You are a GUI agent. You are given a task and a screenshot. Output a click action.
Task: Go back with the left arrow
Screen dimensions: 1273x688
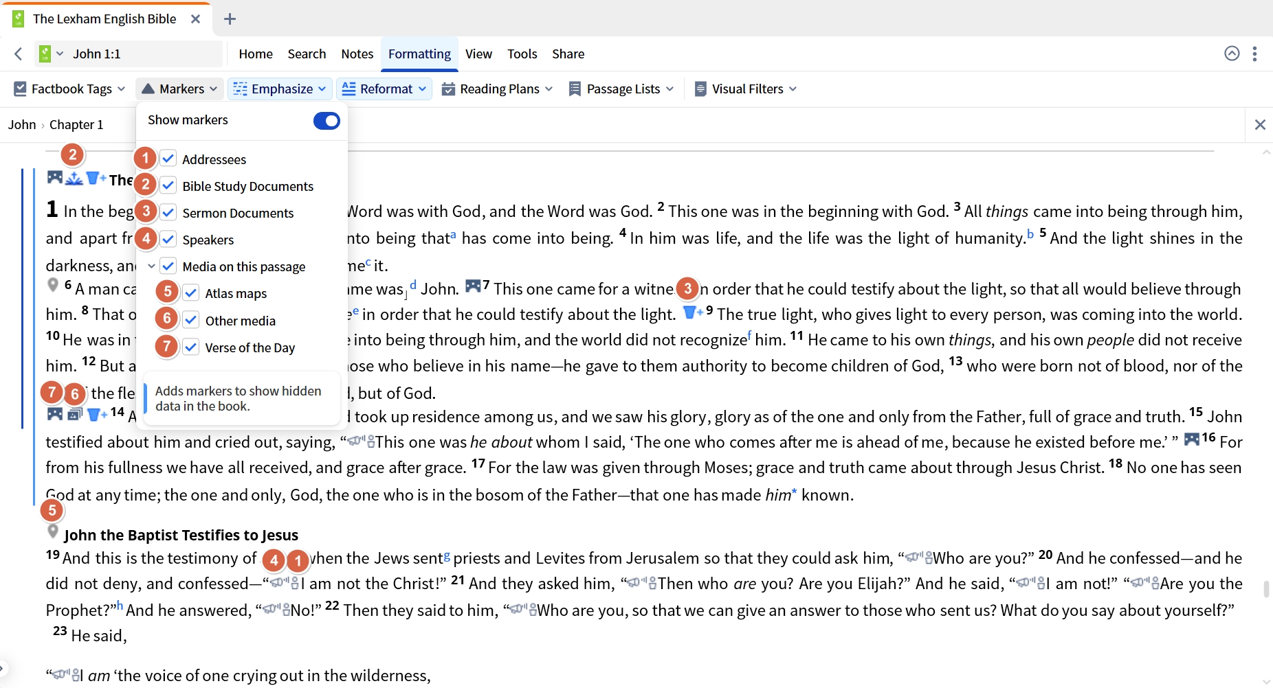click(19, 54)
